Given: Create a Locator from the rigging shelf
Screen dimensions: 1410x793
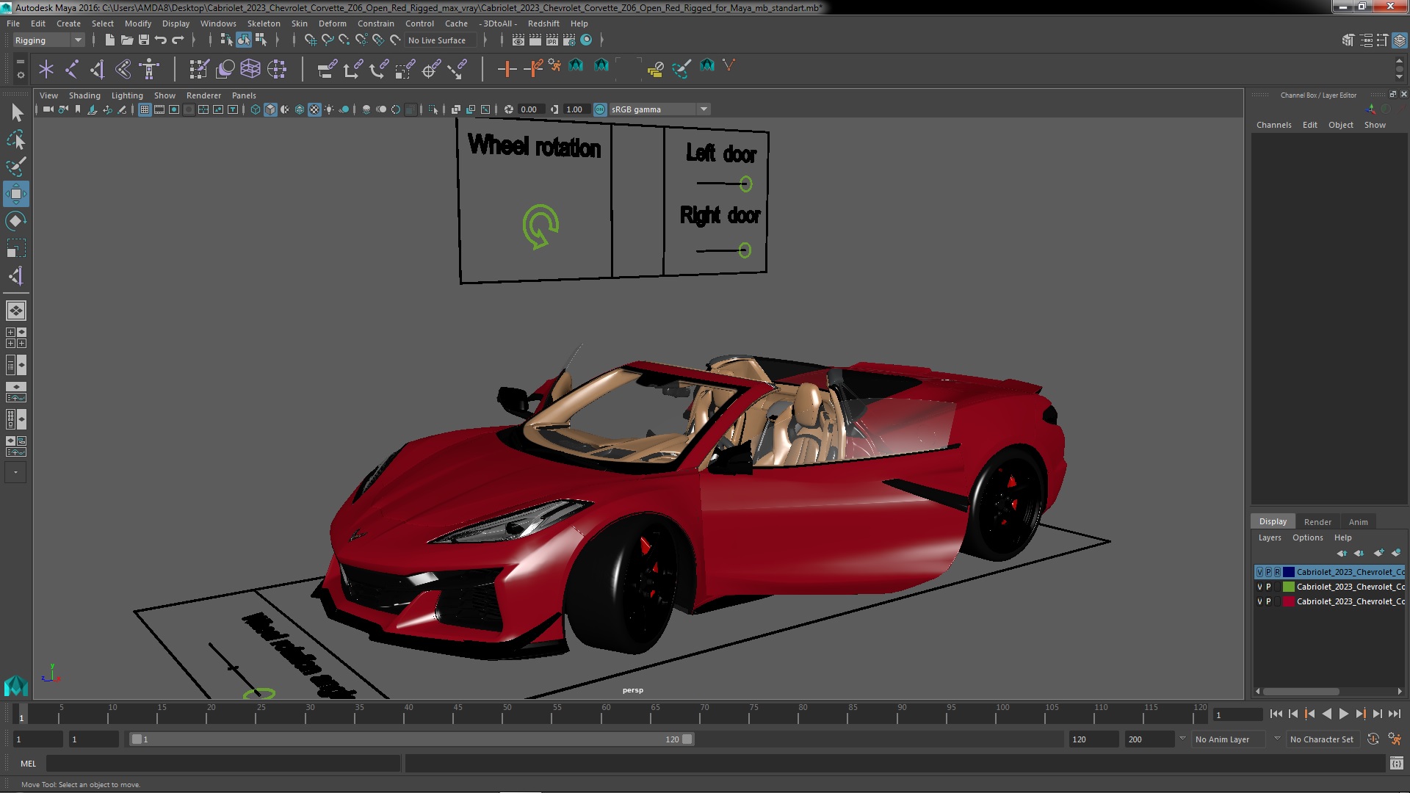Looking at the screenshot, I should tap(46, 69).
